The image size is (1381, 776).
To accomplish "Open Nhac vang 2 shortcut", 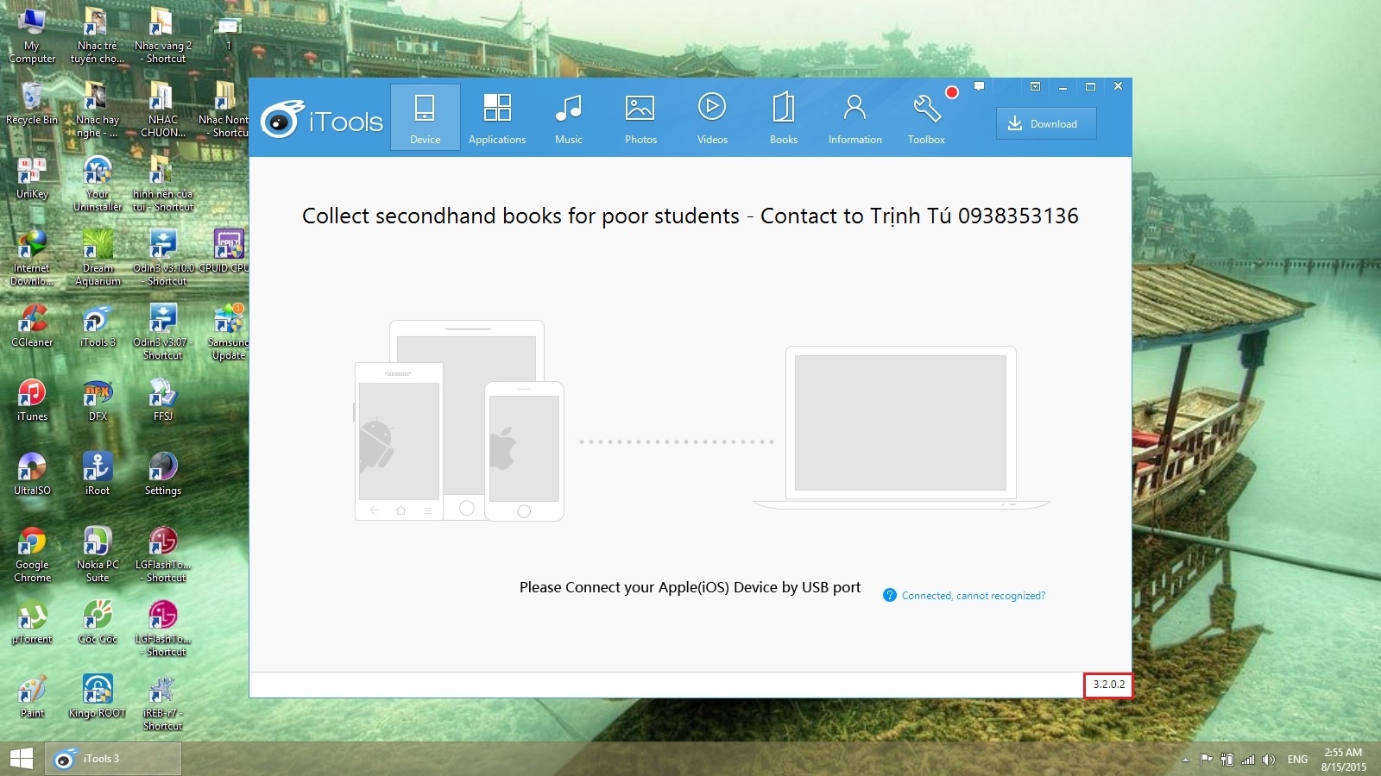I will click(163, 34).
